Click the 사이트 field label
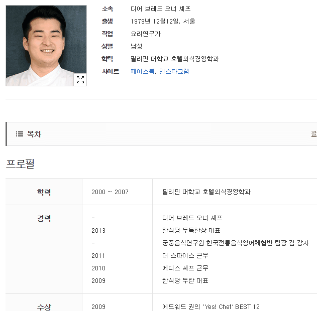 [111, 71]
